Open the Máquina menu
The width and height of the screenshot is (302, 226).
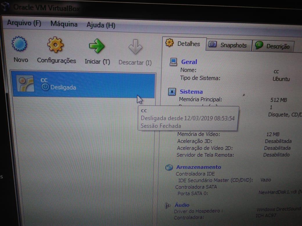pyautogui.click(x=64, y=24)
